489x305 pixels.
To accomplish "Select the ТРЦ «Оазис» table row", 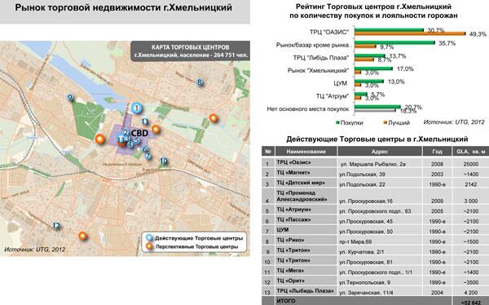I will pyautogui.click(x=375, y=163).
